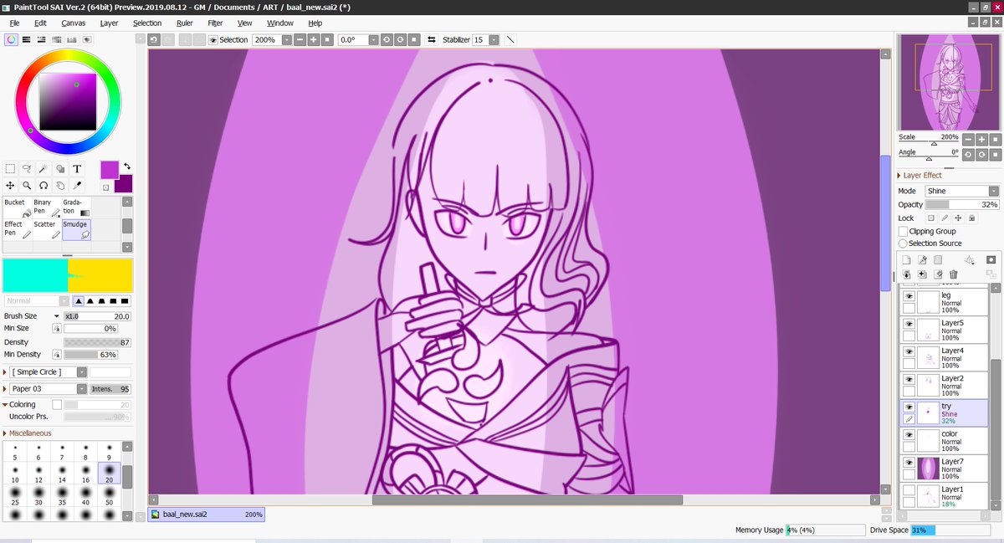
Task: Open the Ruler menu
Action: [x=184, y=23]
